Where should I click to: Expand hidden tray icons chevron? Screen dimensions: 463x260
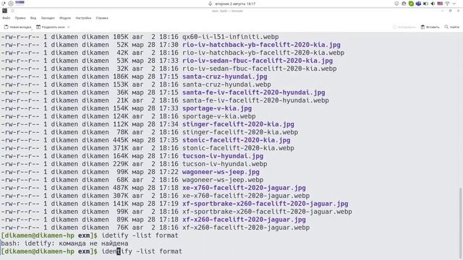454,4
